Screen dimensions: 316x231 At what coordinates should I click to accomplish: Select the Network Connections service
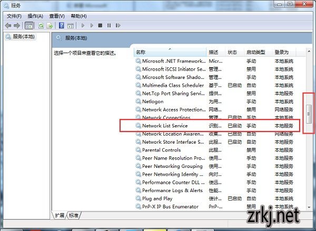166,117
